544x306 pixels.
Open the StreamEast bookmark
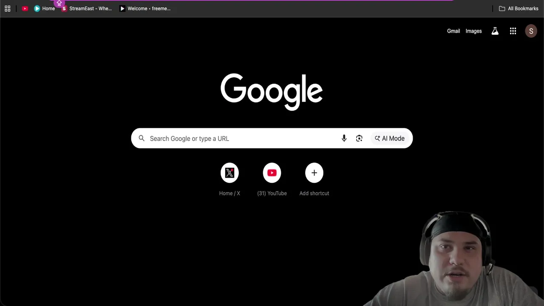pos(87,8)
